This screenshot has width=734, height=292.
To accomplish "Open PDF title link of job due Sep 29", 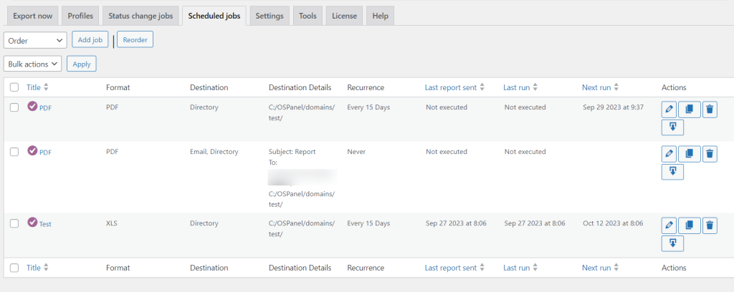I will 45,108.
